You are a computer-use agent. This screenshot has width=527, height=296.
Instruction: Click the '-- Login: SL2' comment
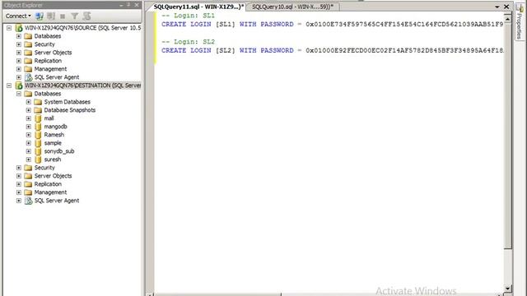click(x=189, y=42)
